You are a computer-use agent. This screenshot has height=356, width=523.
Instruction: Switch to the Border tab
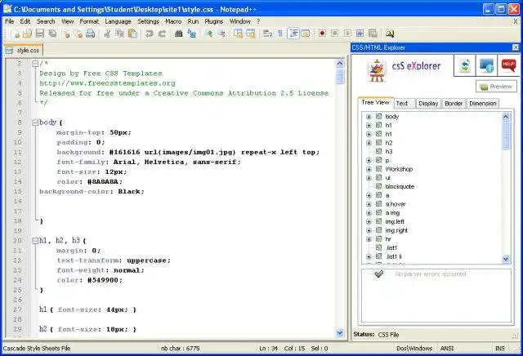[454, 104]
